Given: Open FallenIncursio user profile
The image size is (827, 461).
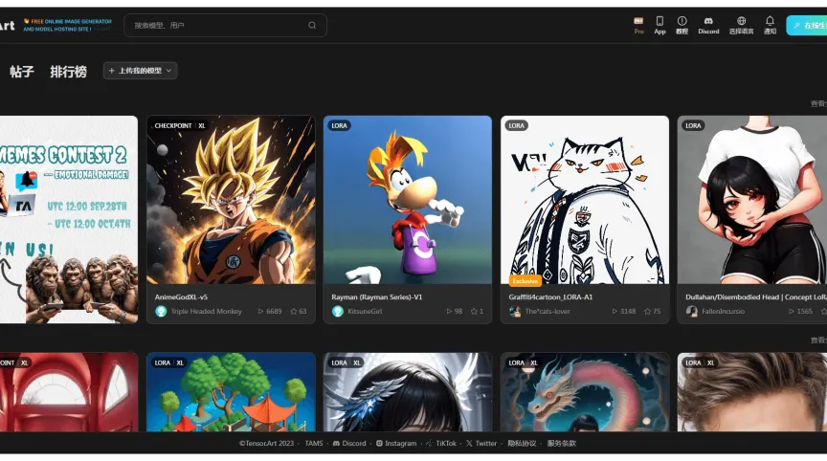Looking at the screenshot, I should (x=723, y=312).
